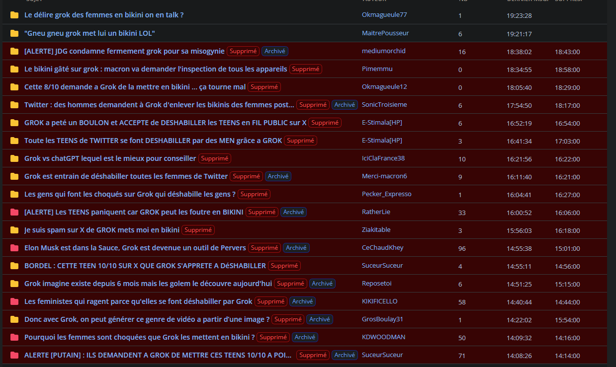This screenshot has height=367, width=616.
Task: Open MaitrePousseur's author profile
Action: click(385, 33)
